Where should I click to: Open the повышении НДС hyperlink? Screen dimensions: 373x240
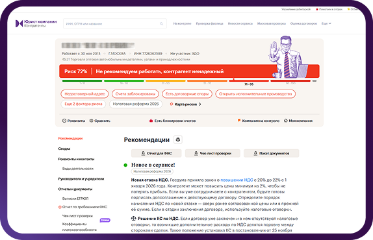coord(237,180)
